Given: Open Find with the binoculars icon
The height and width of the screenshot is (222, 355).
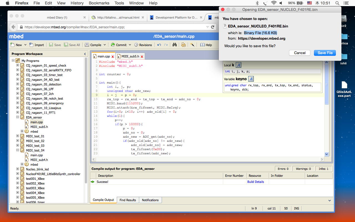Looking at the screenshot, I should pos(174,45).
